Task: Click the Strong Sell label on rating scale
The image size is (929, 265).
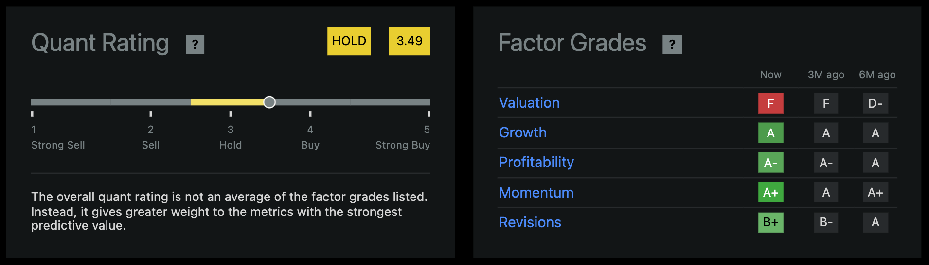Action: tap(58, 145)
